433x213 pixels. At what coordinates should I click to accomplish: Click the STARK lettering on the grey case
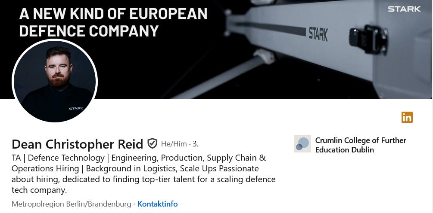click(318, 34)
